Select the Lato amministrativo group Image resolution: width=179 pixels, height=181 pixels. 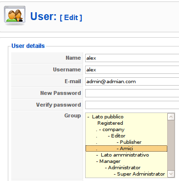pyautogui.click(x=126, y=155)
